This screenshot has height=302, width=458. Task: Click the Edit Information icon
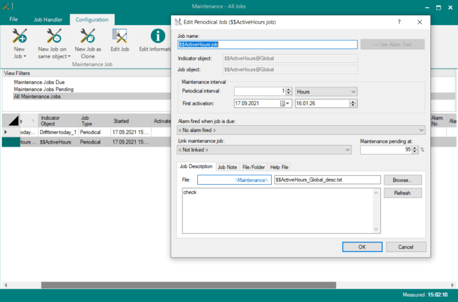pos(153,36)
